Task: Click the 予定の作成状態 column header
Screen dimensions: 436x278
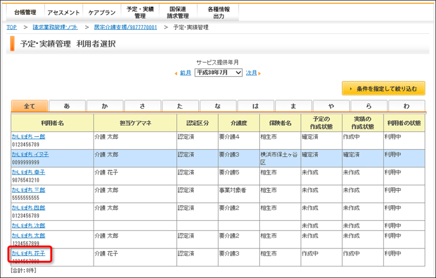Action: 322,123
